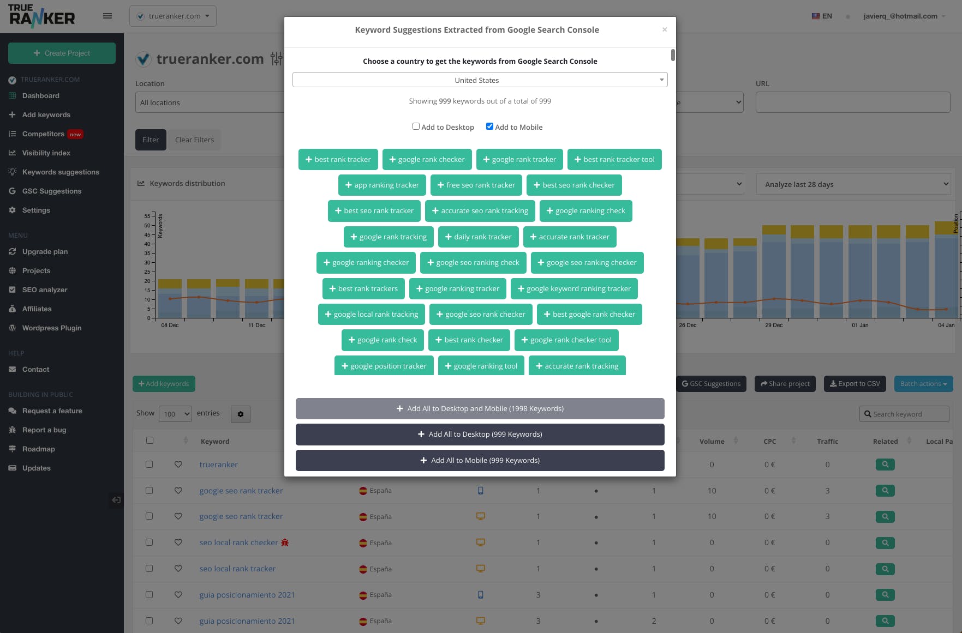Click the Upgrade plan refresh icon in sidebar
The height and width of the screenshot is (633, 962).
coord(12,251)
